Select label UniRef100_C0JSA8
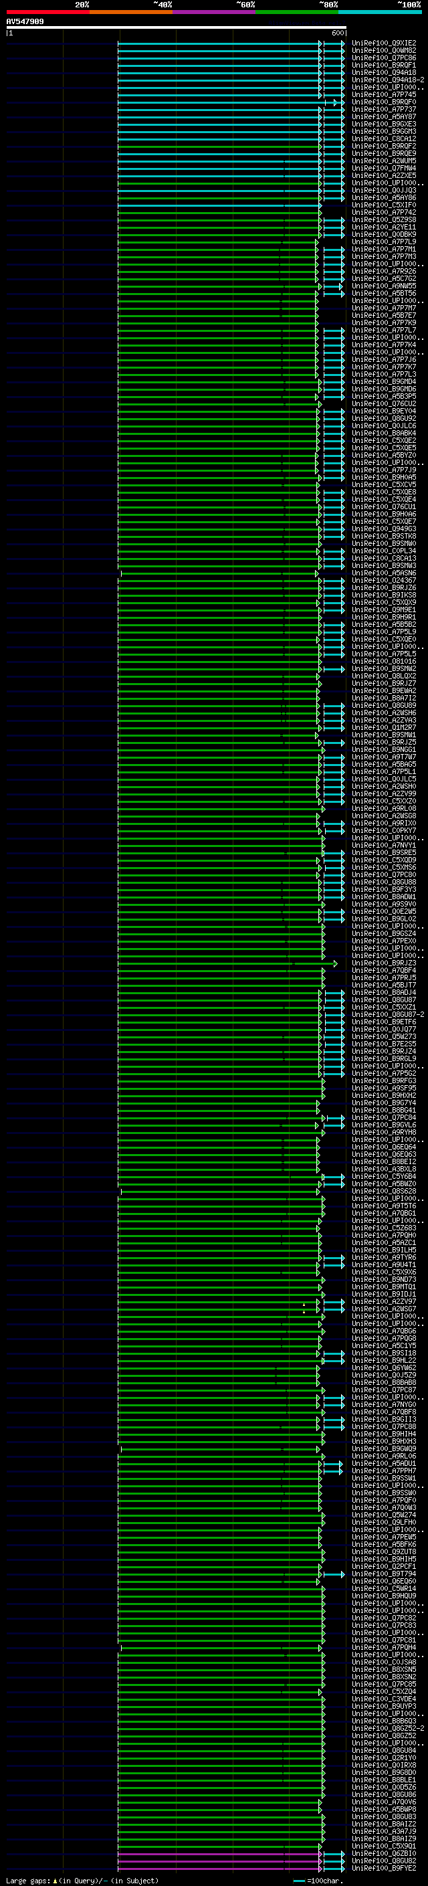Image resolution: width=428 pixels, height=1886 pixels. coord(384,1661)
